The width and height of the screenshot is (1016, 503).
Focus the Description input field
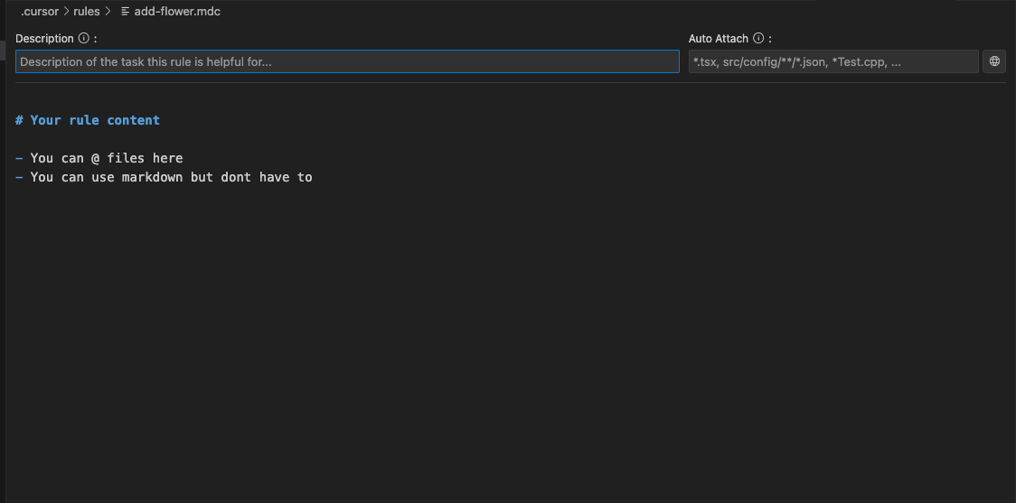[x=347, y=61]
